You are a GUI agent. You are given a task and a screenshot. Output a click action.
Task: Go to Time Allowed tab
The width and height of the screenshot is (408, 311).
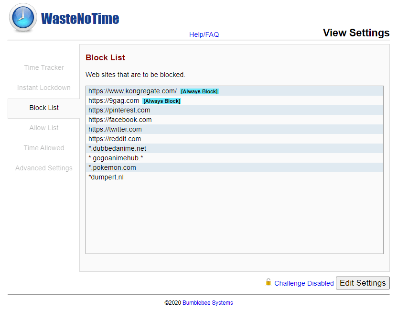tap(44, 148)
